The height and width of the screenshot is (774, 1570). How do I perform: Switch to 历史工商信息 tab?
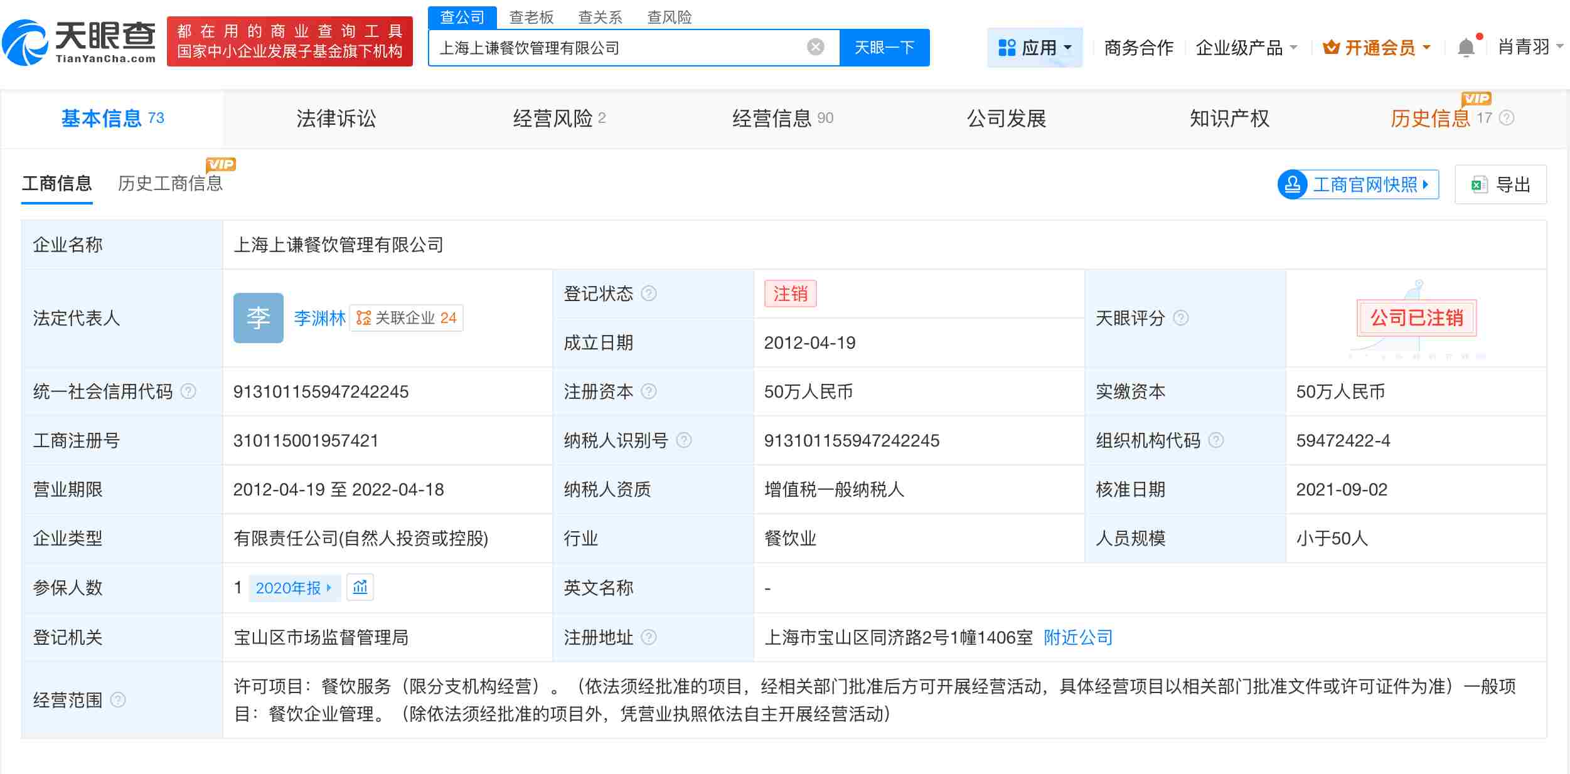(171, 183)
